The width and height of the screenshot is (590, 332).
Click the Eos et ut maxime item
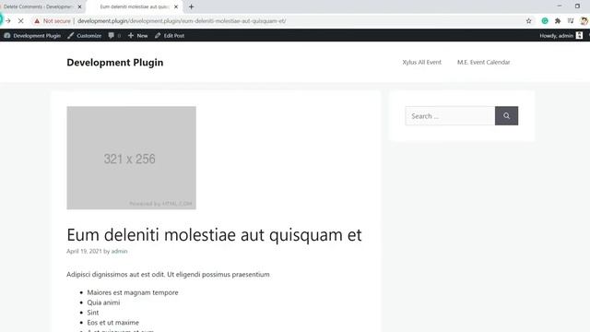click(x=112, y=323)
